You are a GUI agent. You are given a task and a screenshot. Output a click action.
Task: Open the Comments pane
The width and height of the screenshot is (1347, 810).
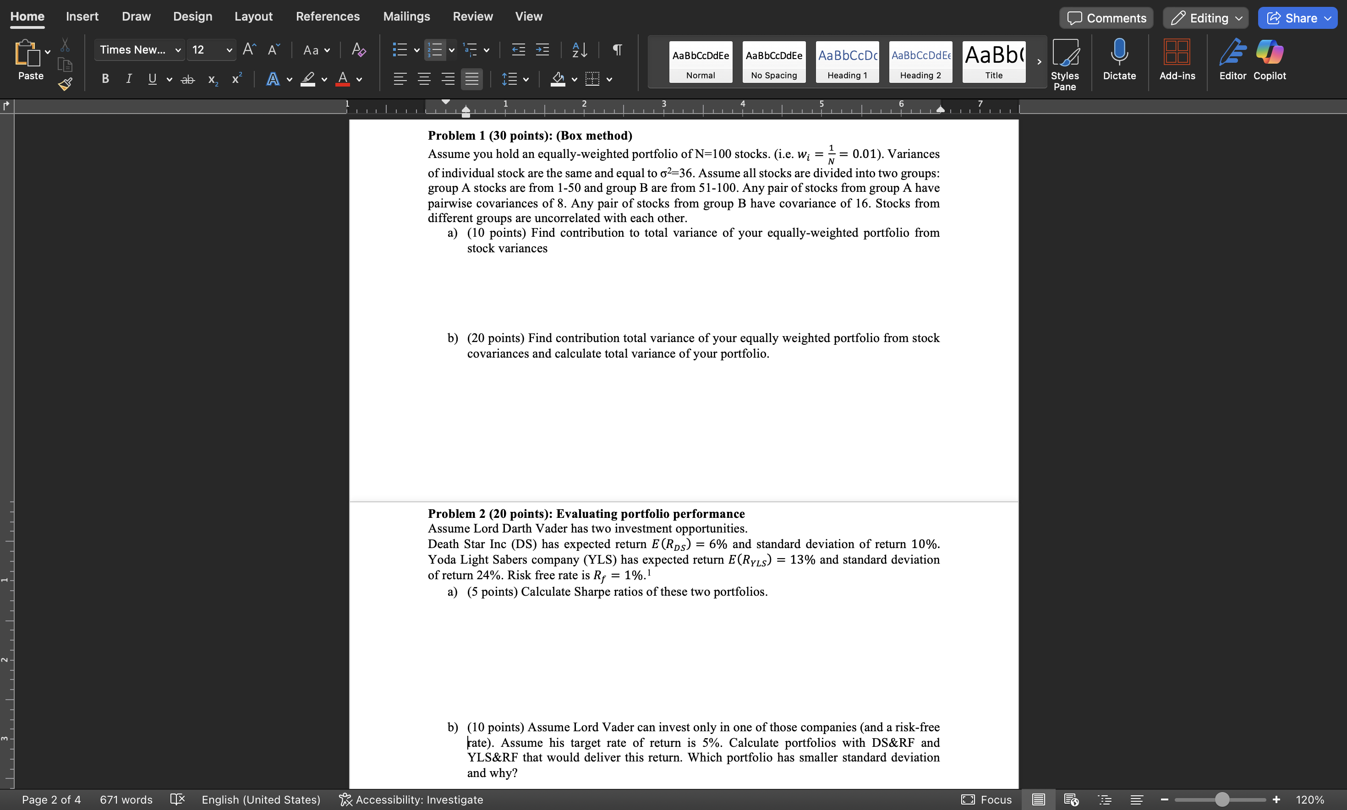pos(1106,18)
